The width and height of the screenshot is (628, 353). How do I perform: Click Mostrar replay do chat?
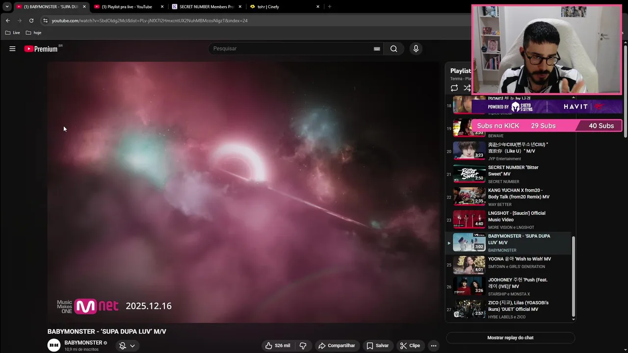click(510, 337)
